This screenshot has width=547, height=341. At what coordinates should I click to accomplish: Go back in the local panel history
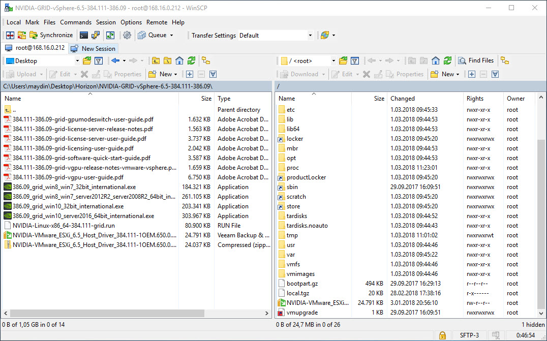pyautogui.click(x=115, y=61)
